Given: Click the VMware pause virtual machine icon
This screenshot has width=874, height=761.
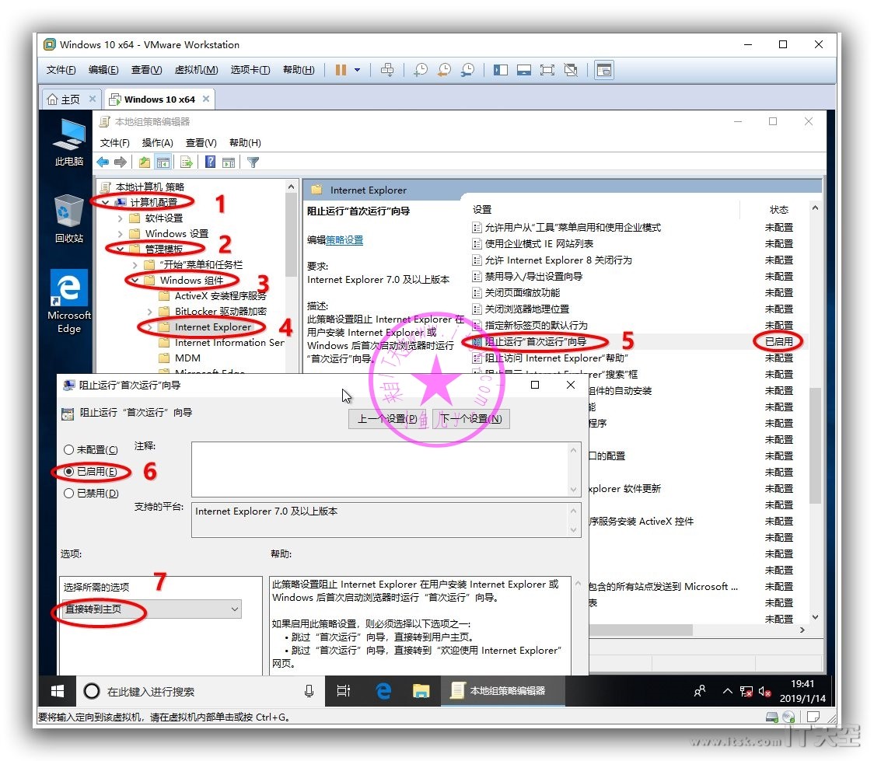Looking at the screenshot, I should click(x=341, y=70).
